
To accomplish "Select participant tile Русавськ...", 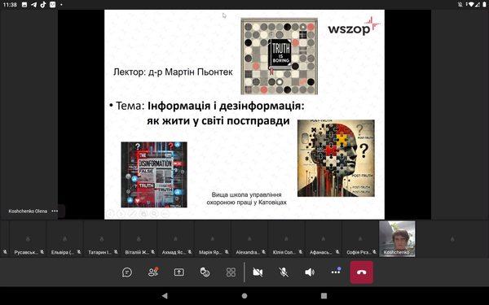I will click(28, 238).
